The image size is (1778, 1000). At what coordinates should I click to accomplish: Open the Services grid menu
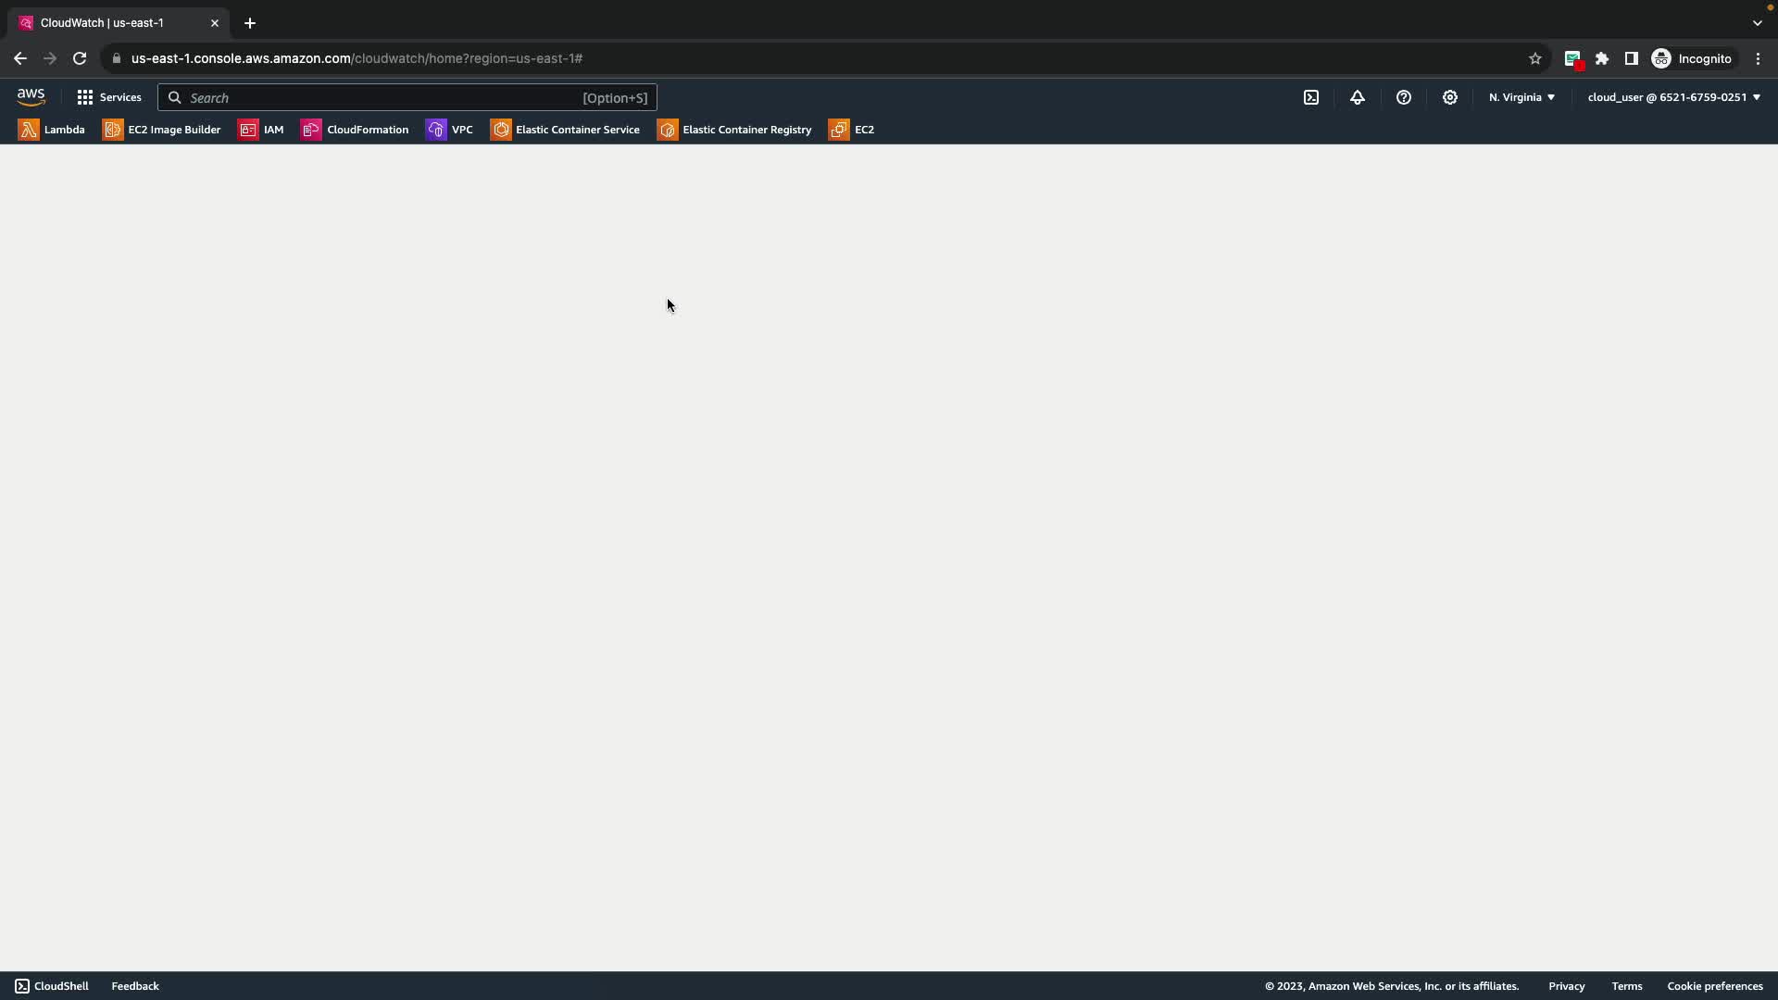point(109,97)
